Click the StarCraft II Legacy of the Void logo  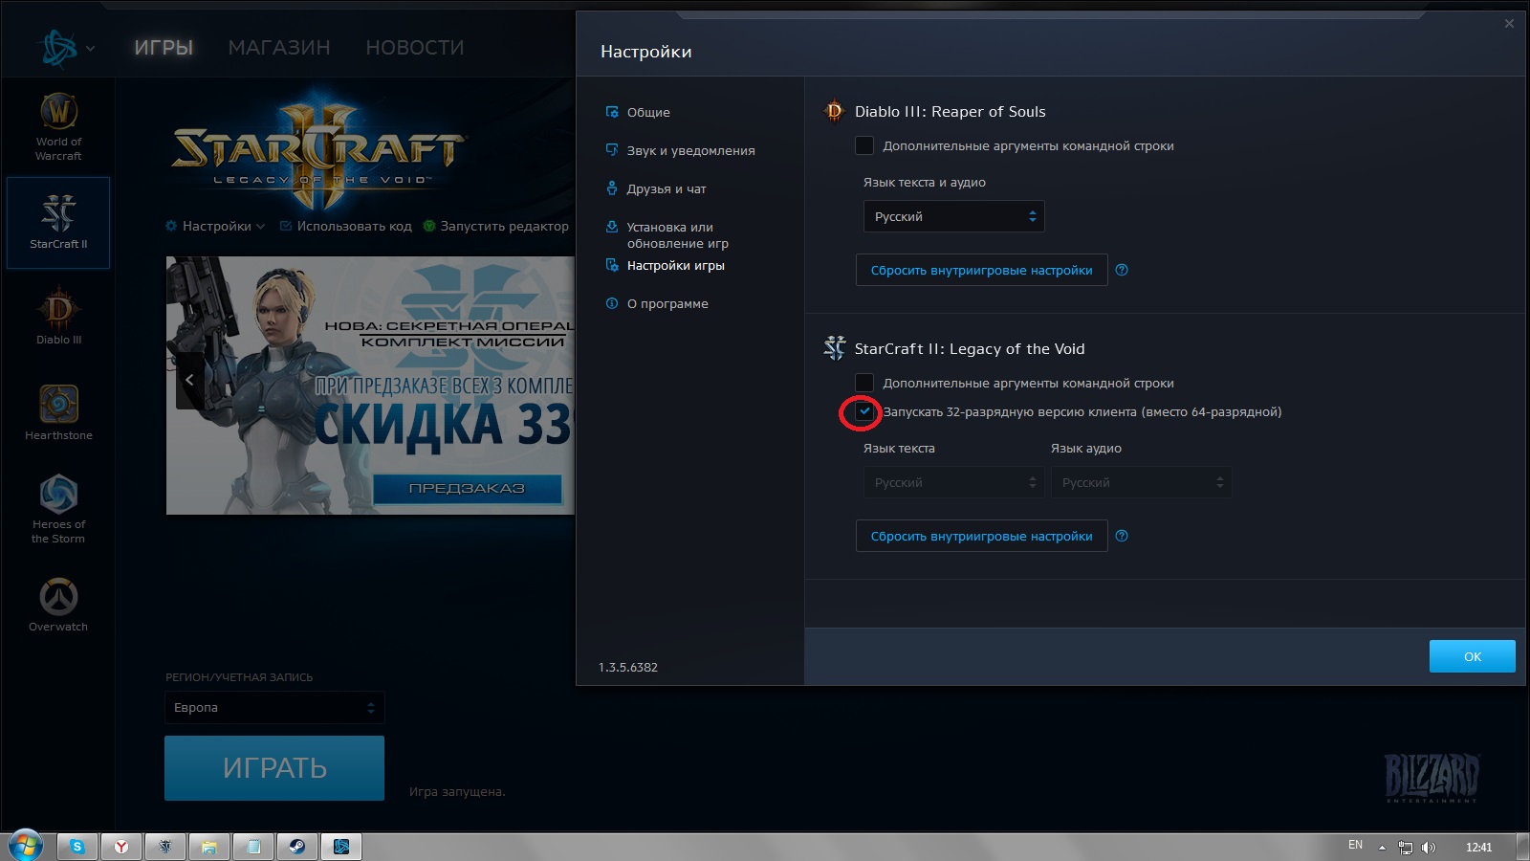(x=318, y=148)
